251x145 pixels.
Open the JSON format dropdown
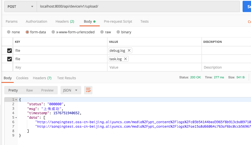[71, 90]
